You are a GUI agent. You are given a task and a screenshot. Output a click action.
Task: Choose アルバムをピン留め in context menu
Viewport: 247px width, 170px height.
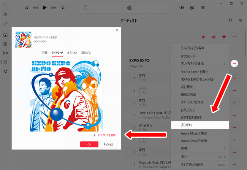point(200,48)
